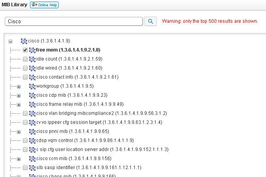Click the MIB icon beside cdsp vqm control

pyautogui.click(x=32, y=140)
